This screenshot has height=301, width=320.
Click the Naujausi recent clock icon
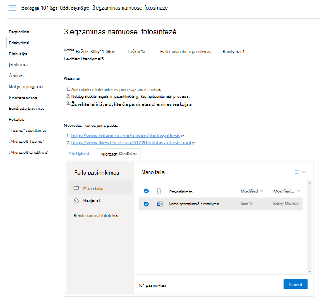pos(76,201)
